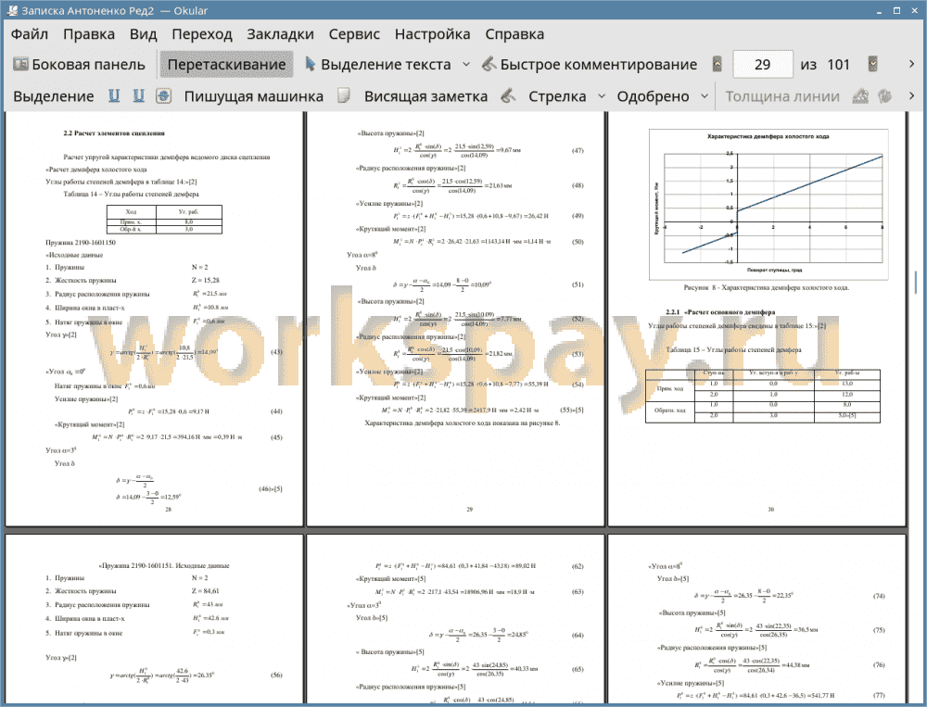Image resolution: width=927 pixels, height=707 pixels.
Task: Click sentence "Характеристика демпфера холостого хода показана на рисунке 8."
Action: coord(463,423)
